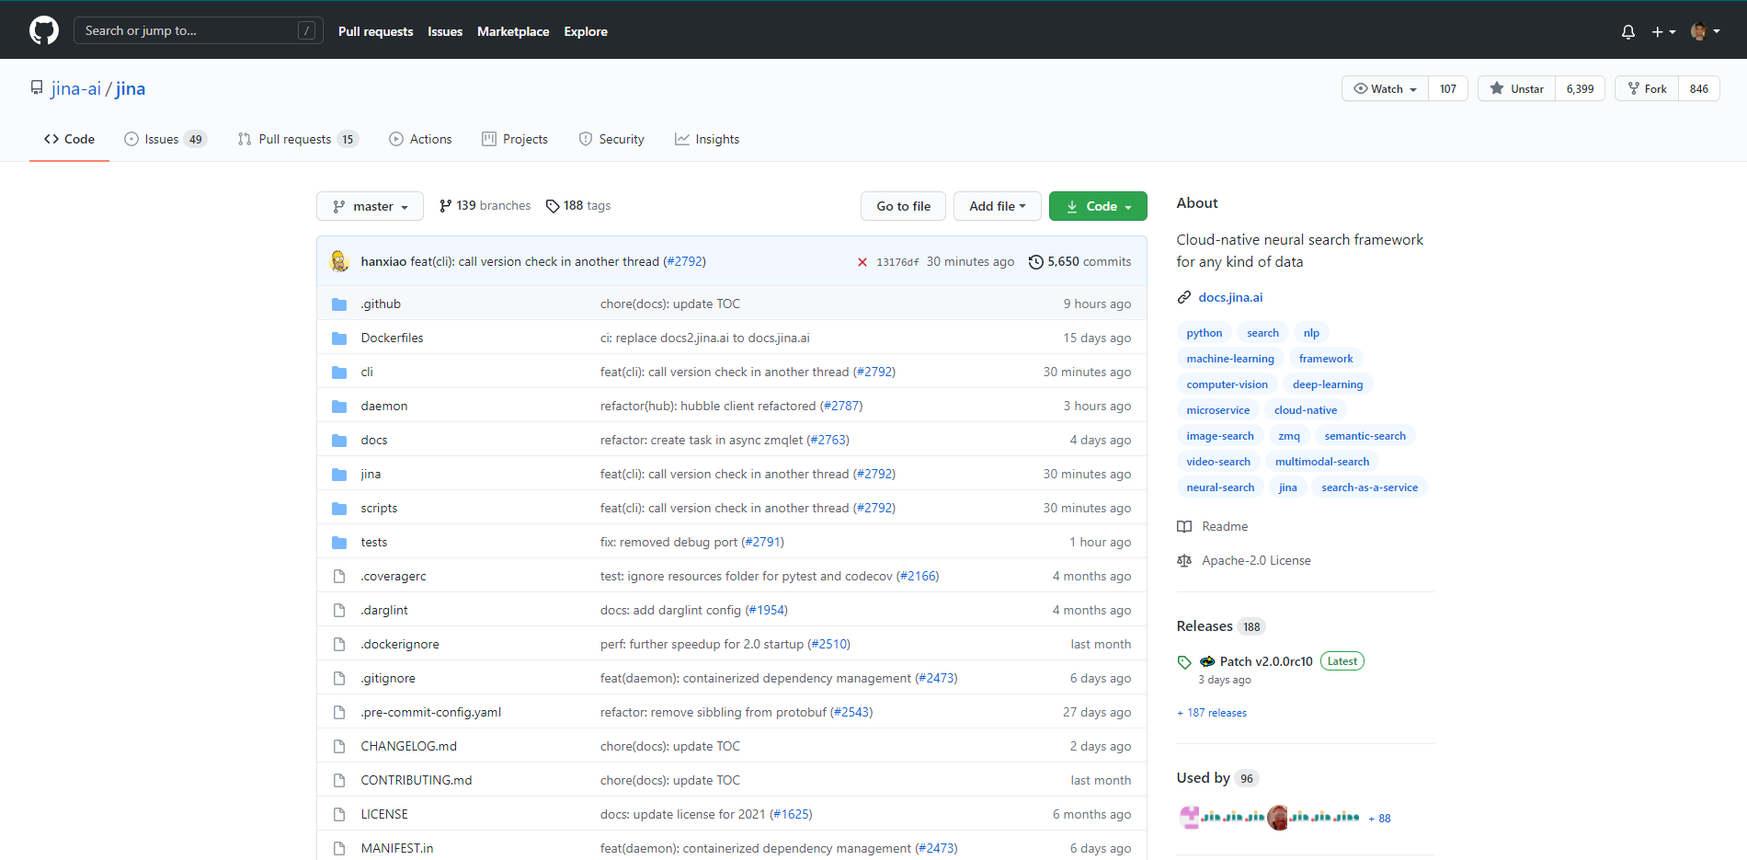
Task: Show the 88 more dependents
Action: [x=1379, y=819]
